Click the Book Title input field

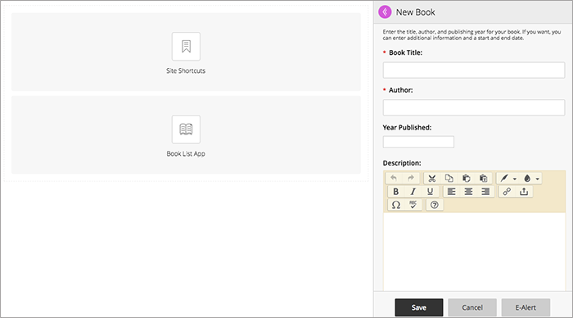(474, 70)
